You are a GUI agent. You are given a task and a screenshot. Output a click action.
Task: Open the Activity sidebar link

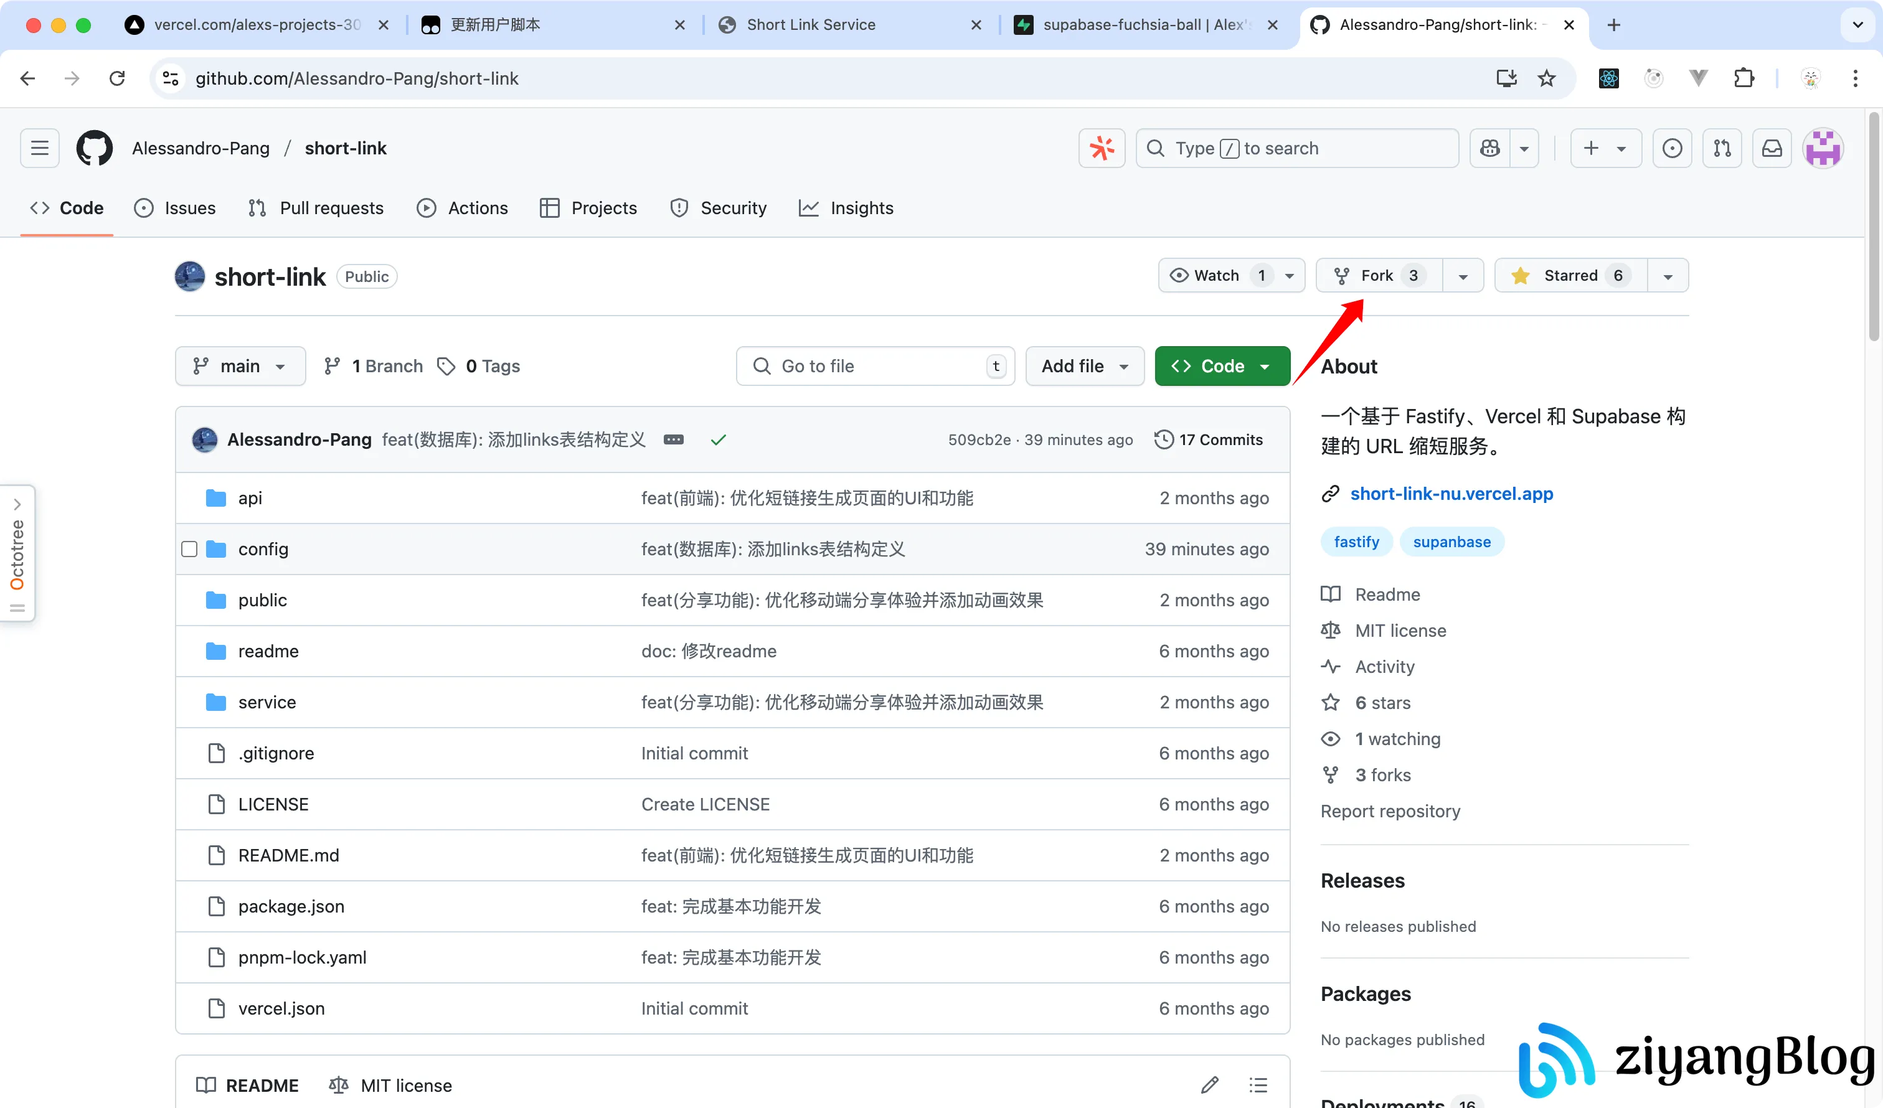coord(1384,667)
